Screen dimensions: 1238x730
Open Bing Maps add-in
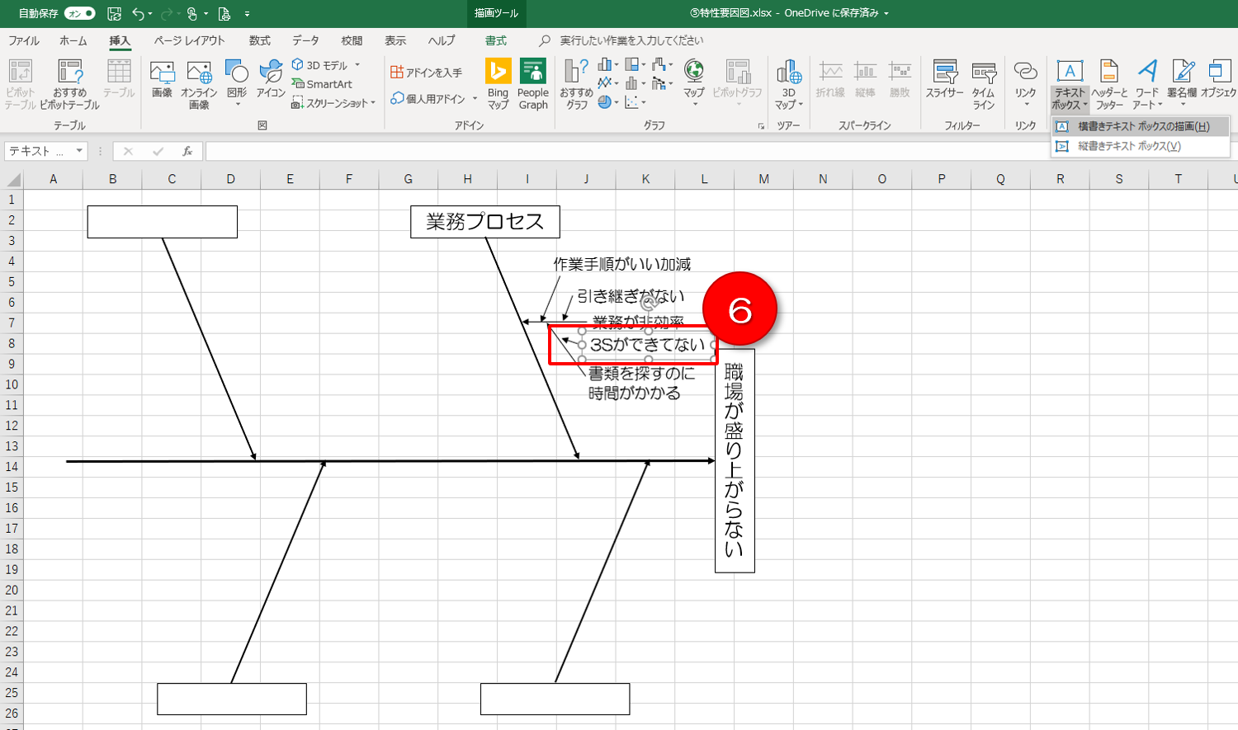tap(498, 83)
